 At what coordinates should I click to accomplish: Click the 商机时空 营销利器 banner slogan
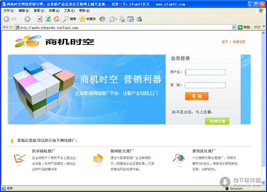coord(121,79)
